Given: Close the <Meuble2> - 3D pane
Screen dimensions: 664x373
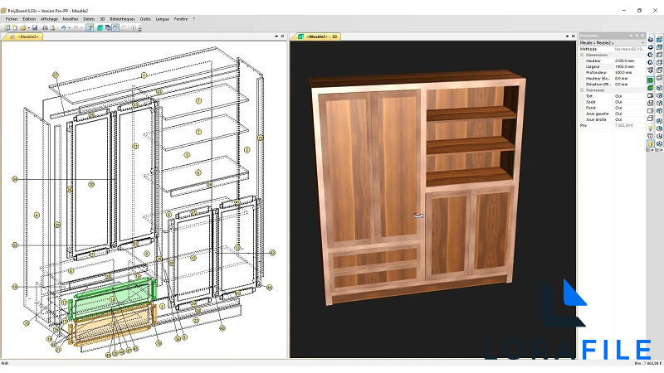Looking at the screenshot, I should pyautogui.click(x=574, y=36).
